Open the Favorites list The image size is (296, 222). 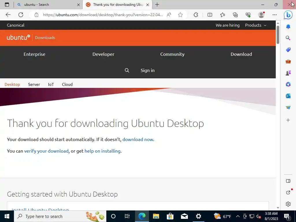tap(223, 15)
